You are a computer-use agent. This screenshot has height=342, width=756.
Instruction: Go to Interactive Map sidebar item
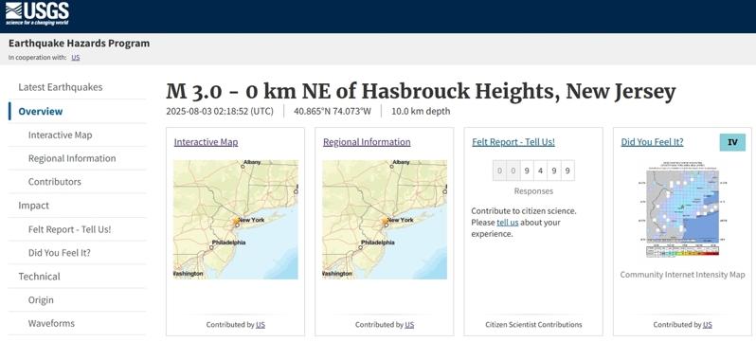pos(61,135)
